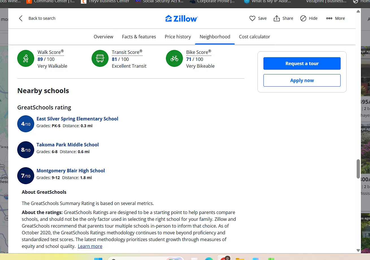Click the walk score value 89
370x260 pixels.
(x=40, y=59)
